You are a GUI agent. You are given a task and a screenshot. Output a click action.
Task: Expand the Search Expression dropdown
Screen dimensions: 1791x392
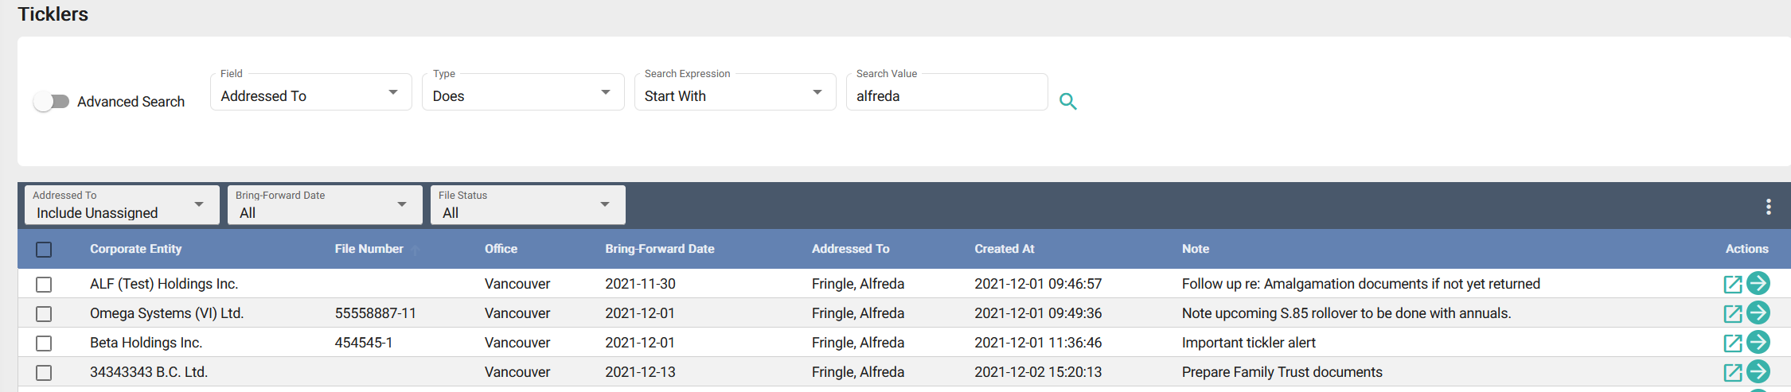coord(734,95)
